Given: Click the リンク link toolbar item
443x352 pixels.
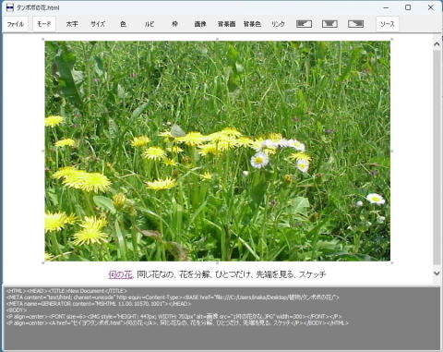Looking at the screenshot, I should 278,24.
